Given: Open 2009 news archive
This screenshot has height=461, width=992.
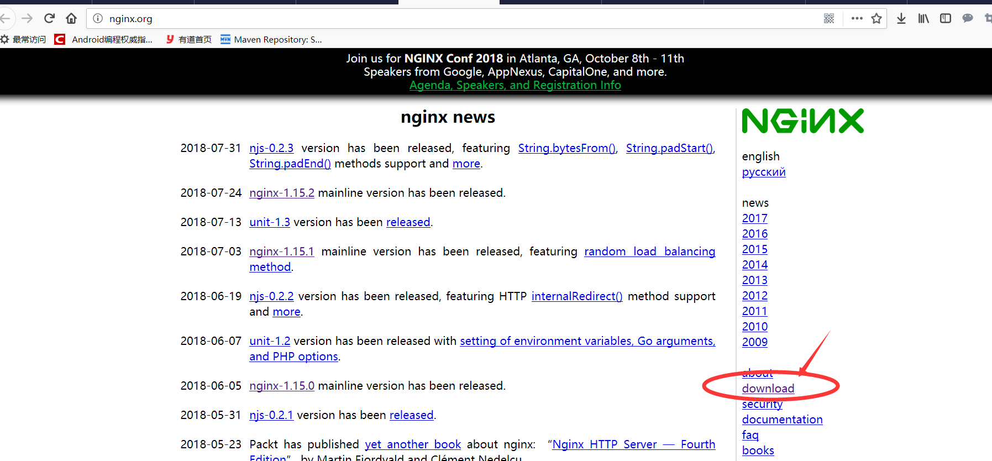Looking at the screenshot, I should pyautogui.click(x=755, y=342).
